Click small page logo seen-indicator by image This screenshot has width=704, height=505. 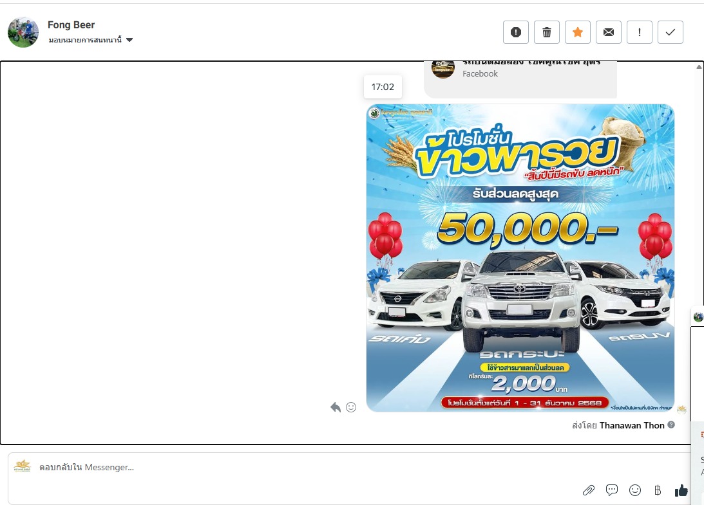pyautogui.click(x=681, y=409)
